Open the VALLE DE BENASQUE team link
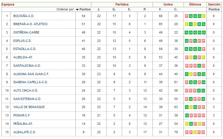The image size is (223, 139). [x=29, y=107]
